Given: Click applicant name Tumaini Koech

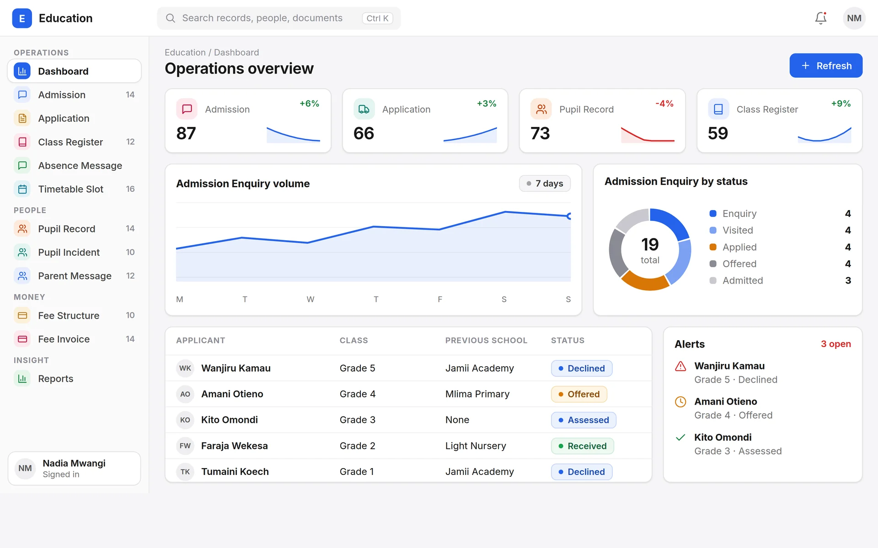Looking at the screenshot, I should pos(235,472).
